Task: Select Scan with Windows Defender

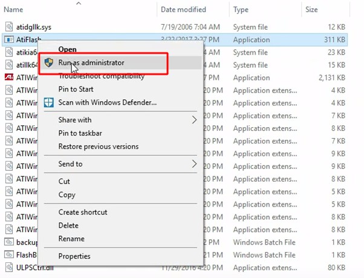Action: [x=108, y=102]
